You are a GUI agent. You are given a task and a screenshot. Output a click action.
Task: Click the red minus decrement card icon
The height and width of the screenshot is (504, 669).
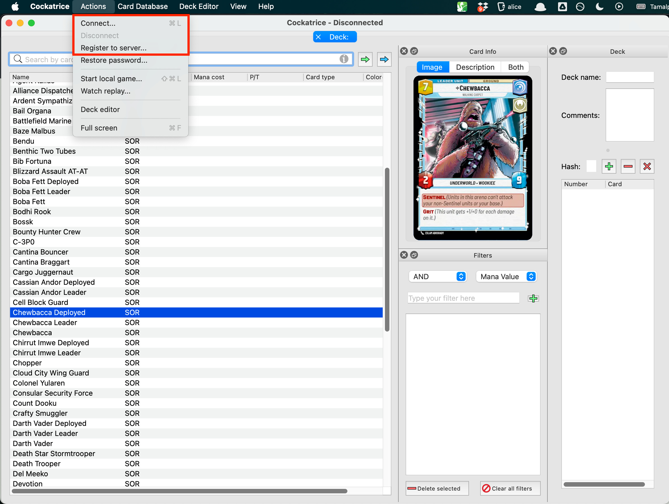[x=628, y=166]
